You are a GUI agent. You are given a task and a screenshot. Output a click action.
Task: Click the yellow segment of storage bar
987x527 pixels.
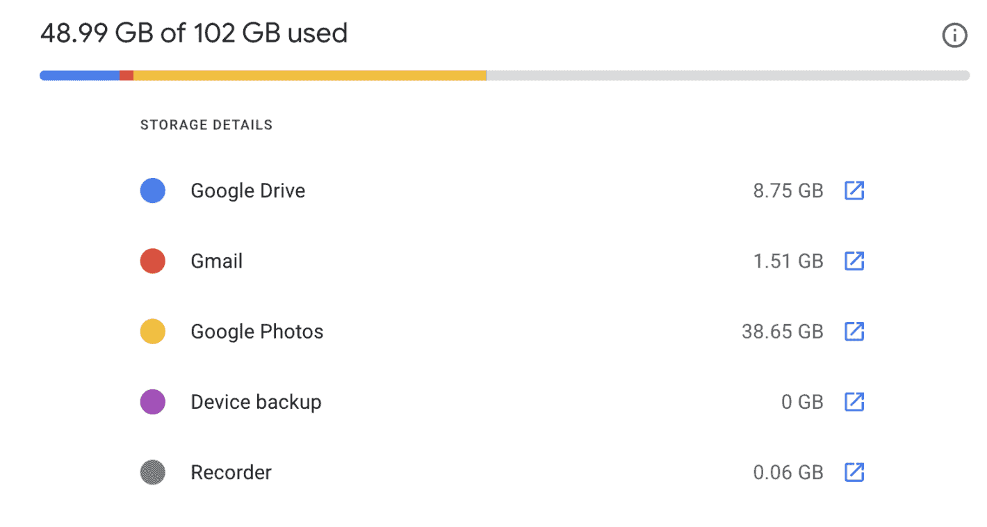[x=309, y=75]
